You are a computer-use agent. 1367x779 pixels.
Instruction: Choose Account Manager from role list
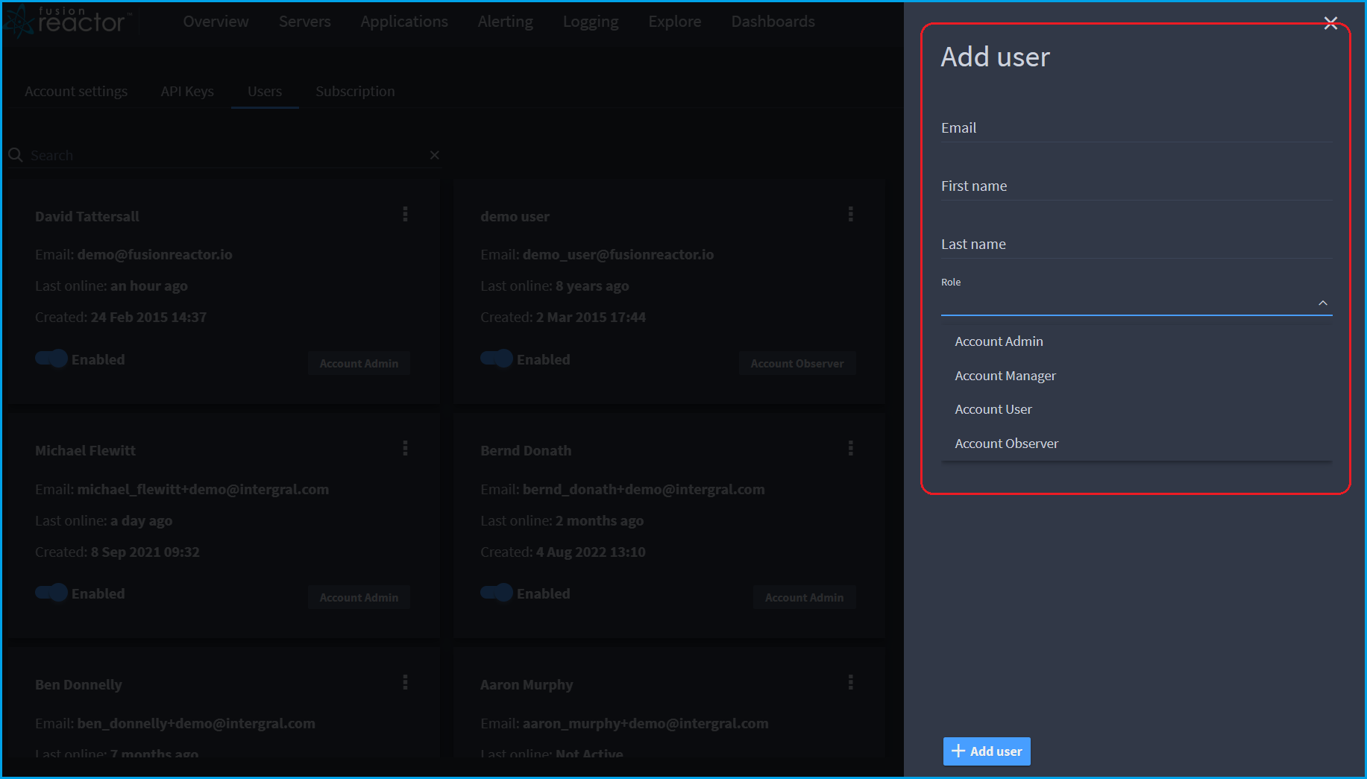tap(1136, 376)
